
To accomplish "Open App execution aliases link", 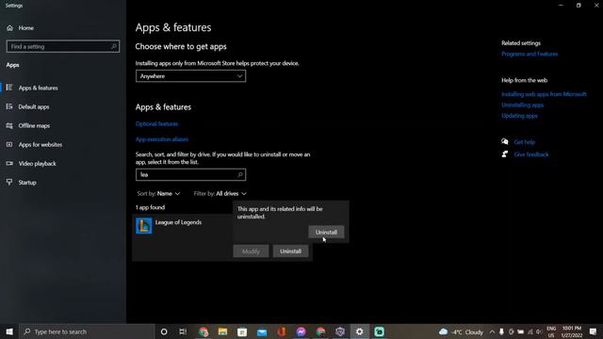I will pyautogui.click(x=161, y=139).
